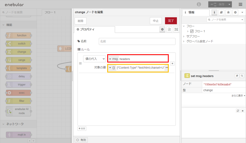This screenshot has width=246, height=143.
Task: Click the 削除 (Delete) button
Action: click(81, 21)
